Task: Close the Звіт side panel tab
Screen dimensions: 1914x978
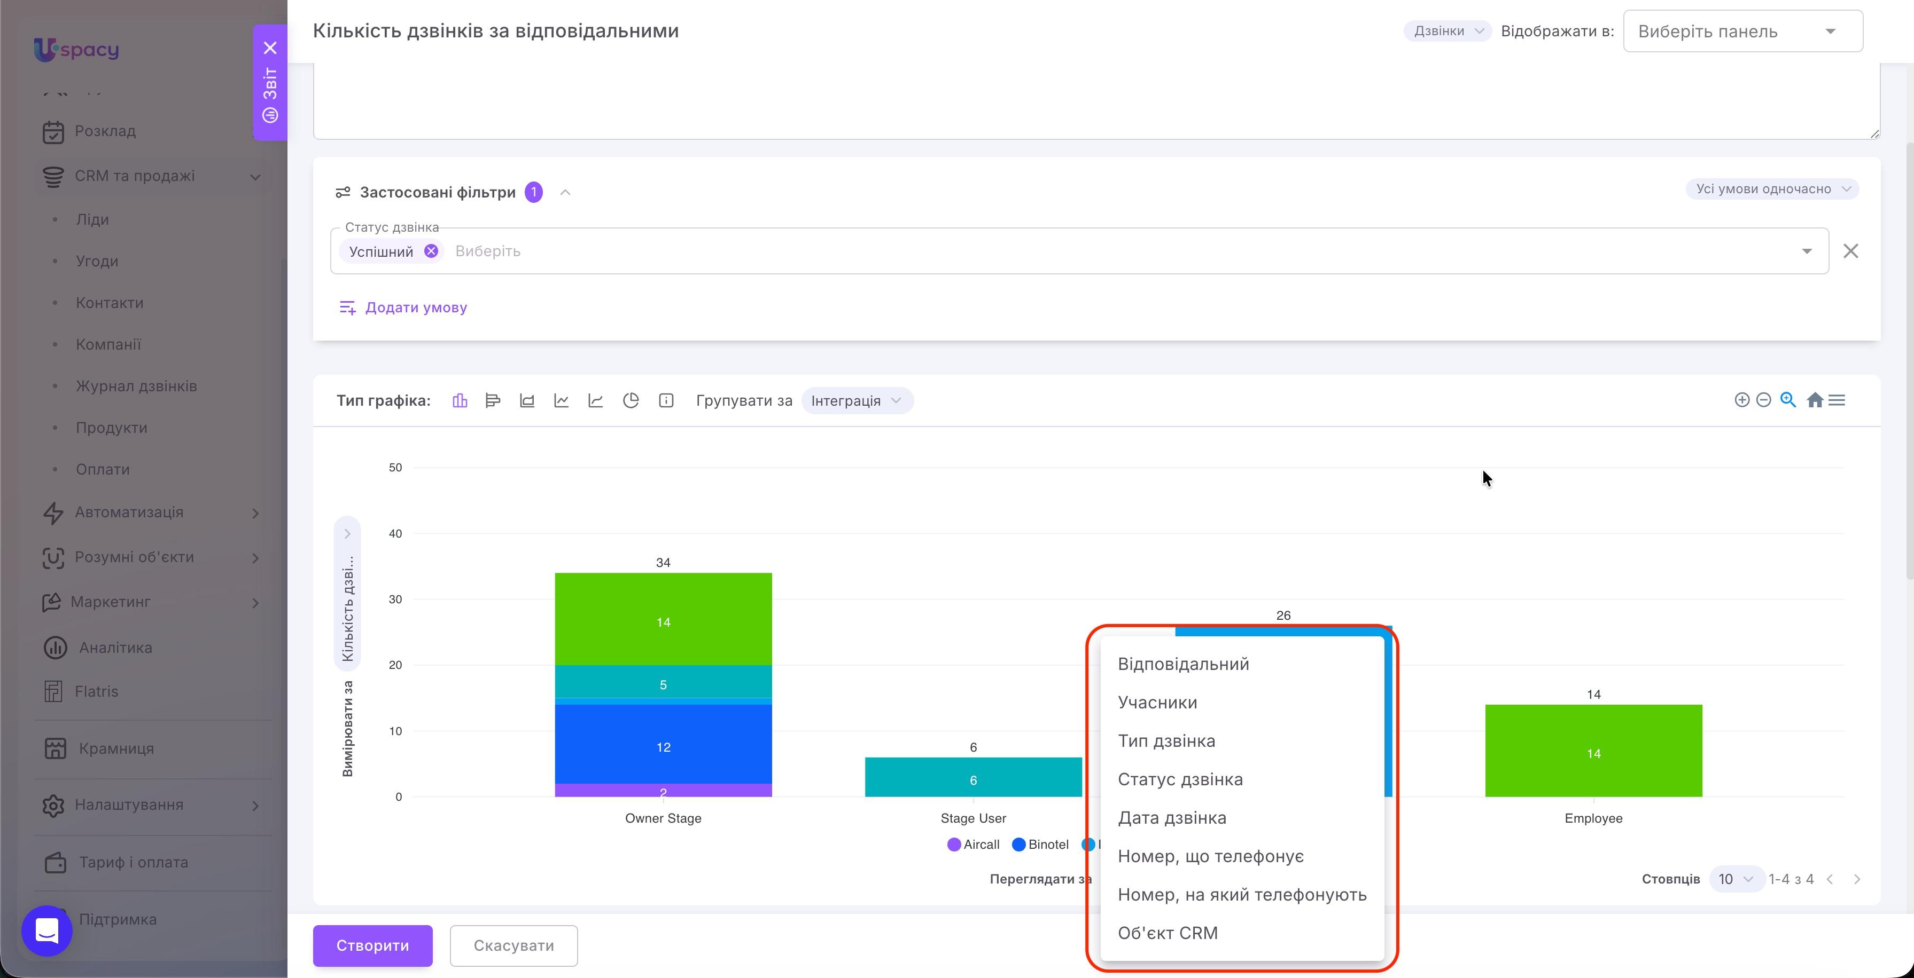Action: coord(270,48)
